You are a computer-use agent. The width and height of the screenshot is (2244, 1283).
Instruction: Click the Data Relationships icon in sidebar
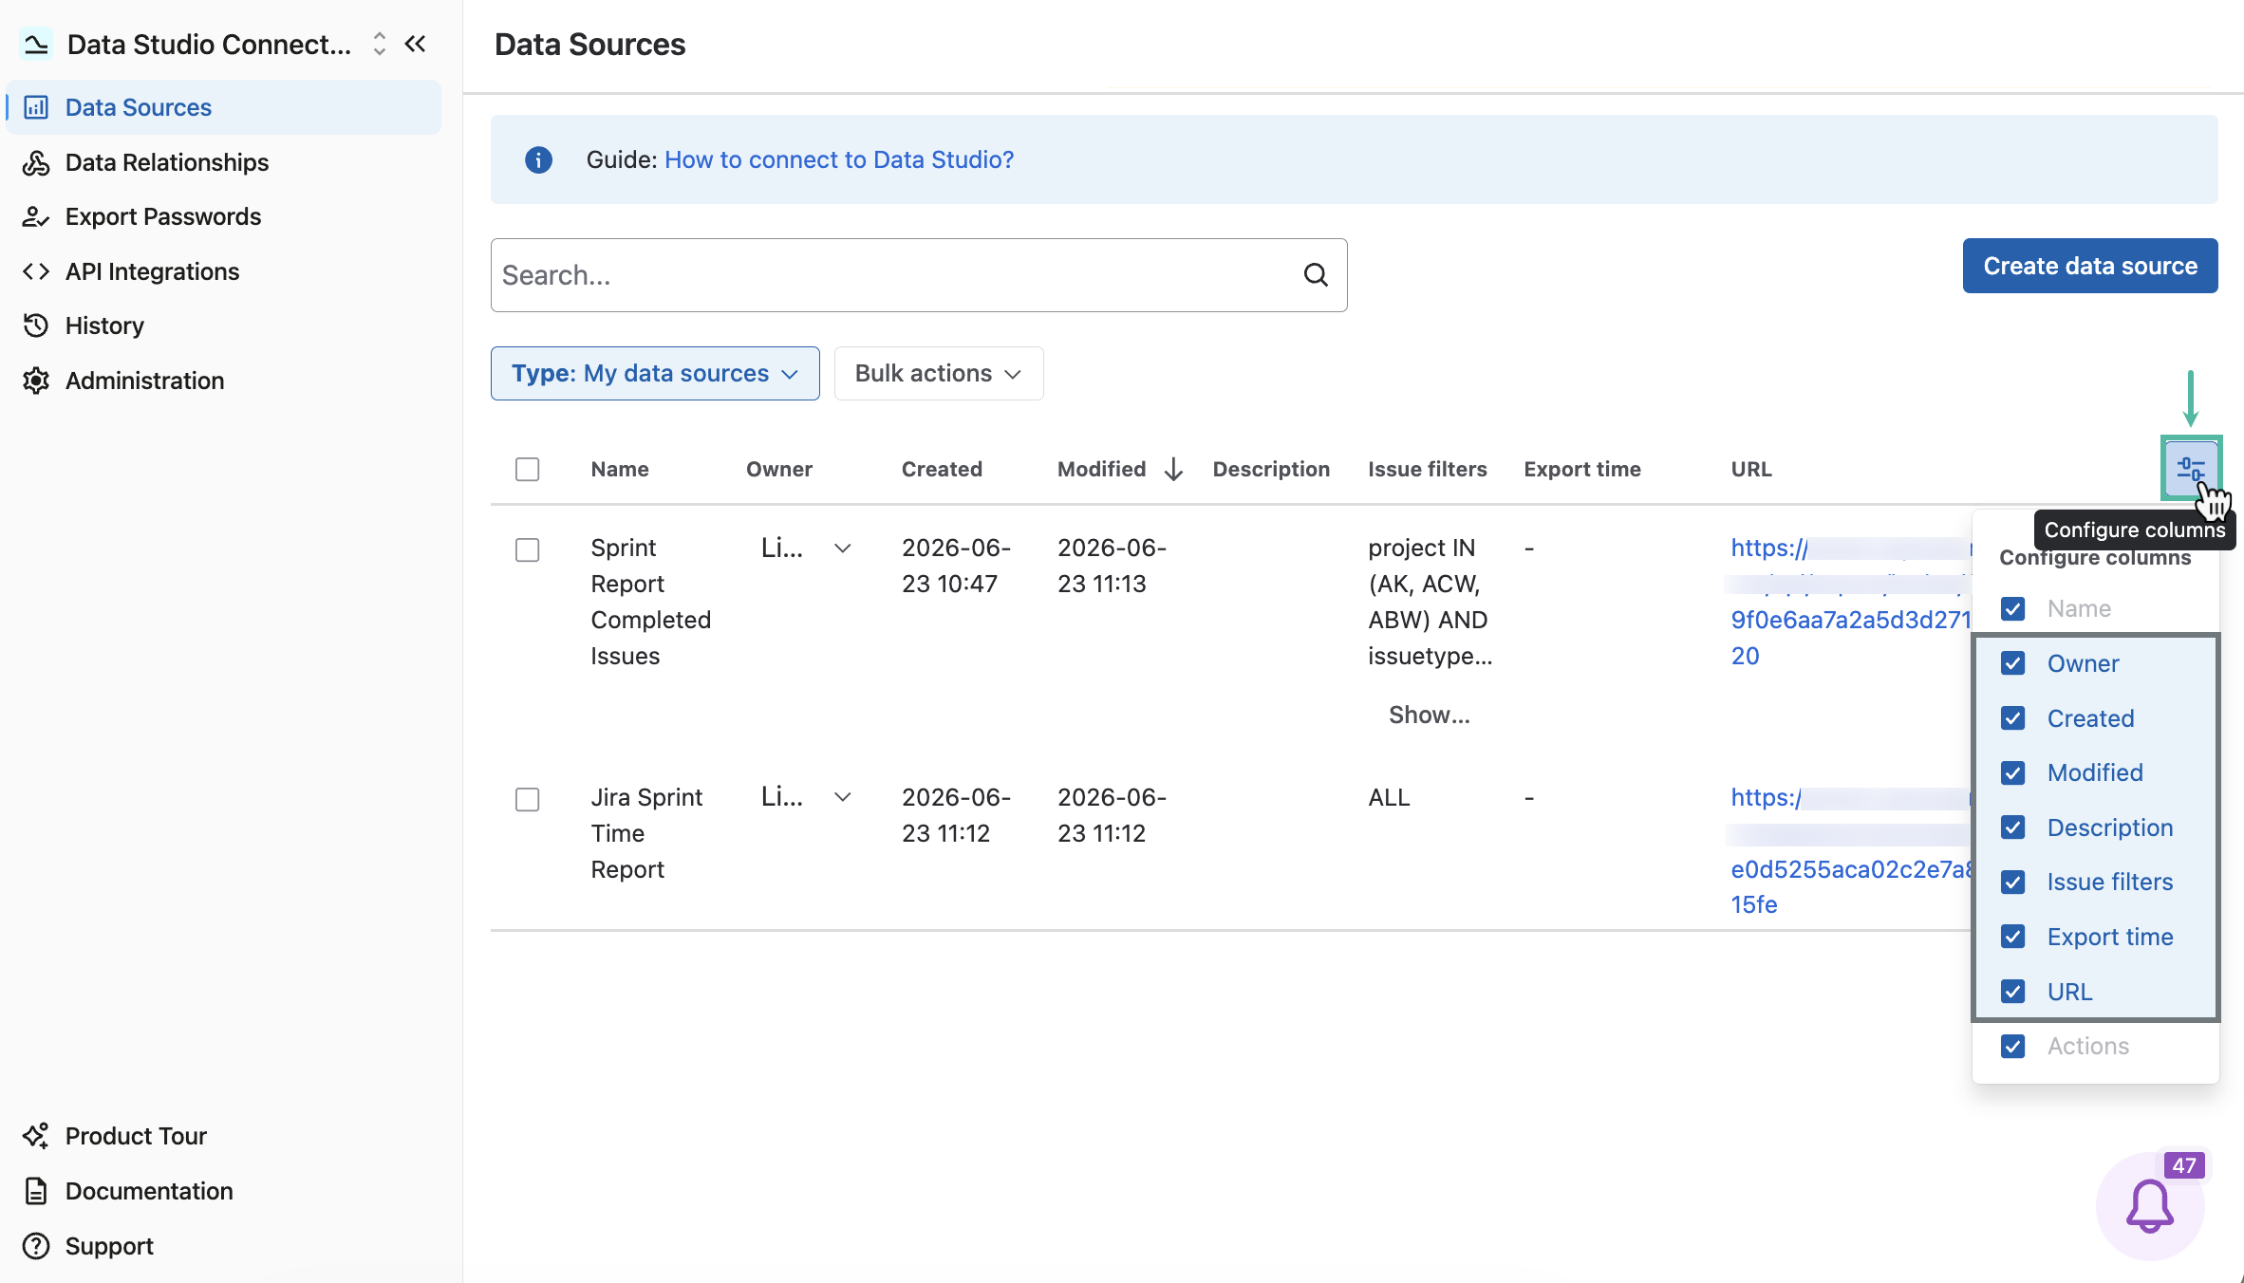[36, 162]
